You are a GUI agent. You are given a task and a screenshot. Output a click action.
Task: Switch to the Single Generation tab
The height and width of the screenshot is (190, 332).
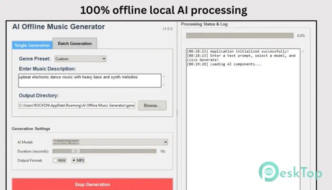point(32,45)
